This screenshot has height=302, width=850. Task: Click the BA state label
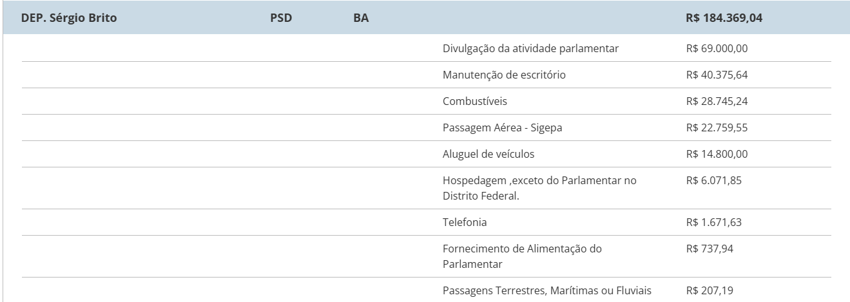pos(361,18)
